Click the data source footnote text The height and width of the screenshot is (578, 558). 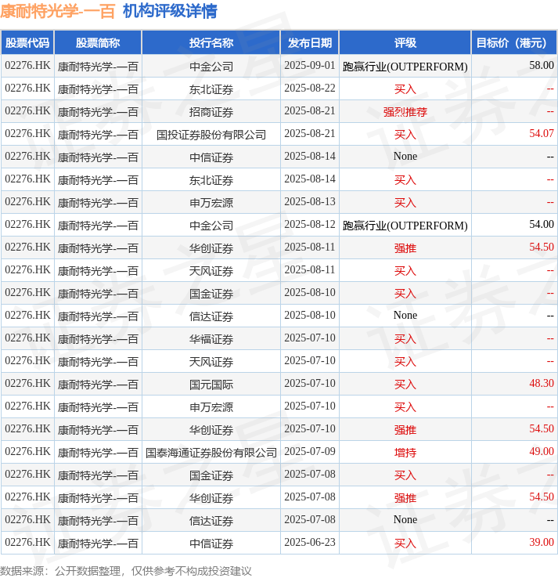pos(125,571)
